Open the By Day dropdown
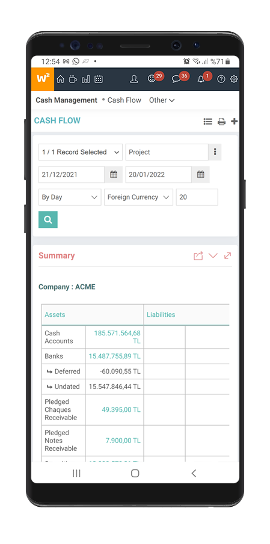The height and width of the screenshot is (544, 270). [70, 197]
